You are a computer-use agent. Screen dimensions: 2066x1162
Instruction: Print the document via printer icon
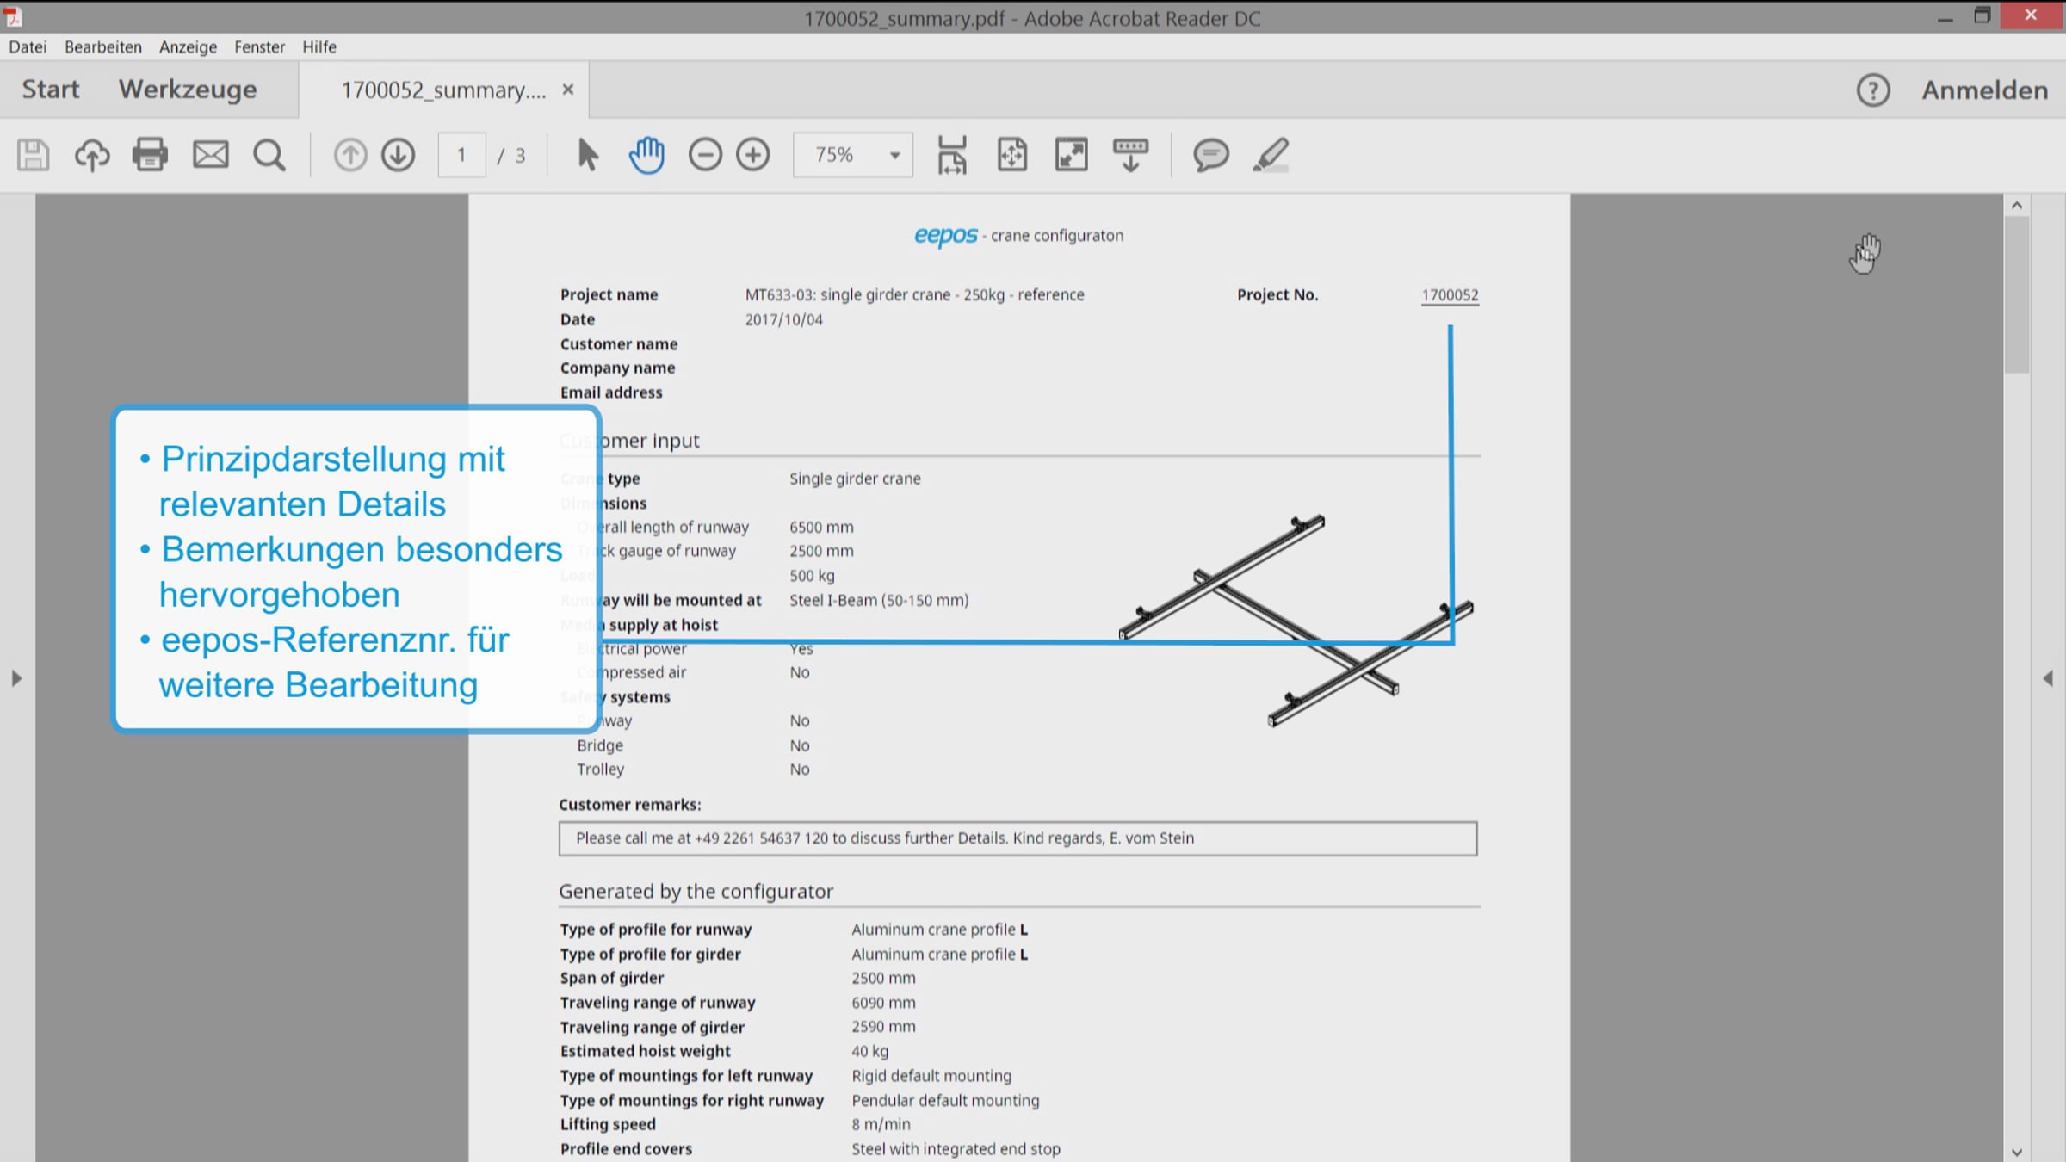click(x=150, y=155)
